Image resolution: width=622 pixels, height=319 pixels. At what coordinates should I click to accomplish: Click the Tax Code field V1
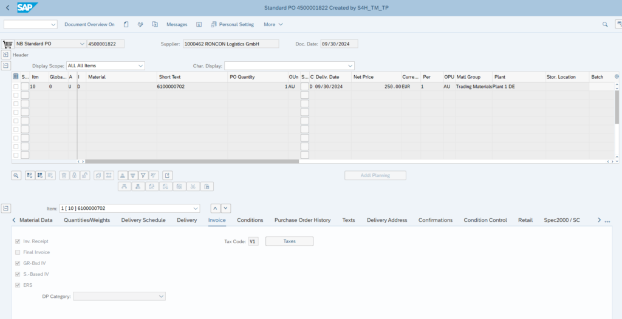pos(253,241)
